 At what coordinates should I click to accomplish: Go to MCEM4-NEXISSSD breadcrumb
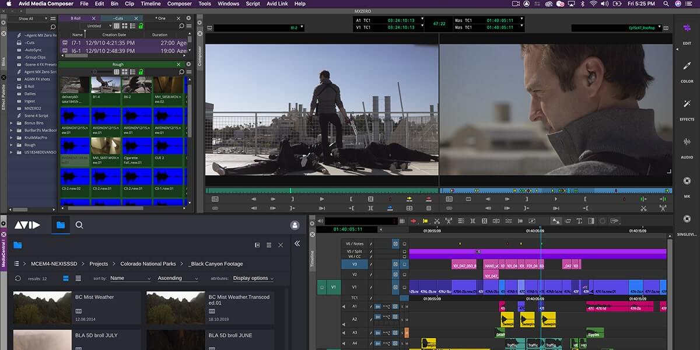click(x=54, y=264)
